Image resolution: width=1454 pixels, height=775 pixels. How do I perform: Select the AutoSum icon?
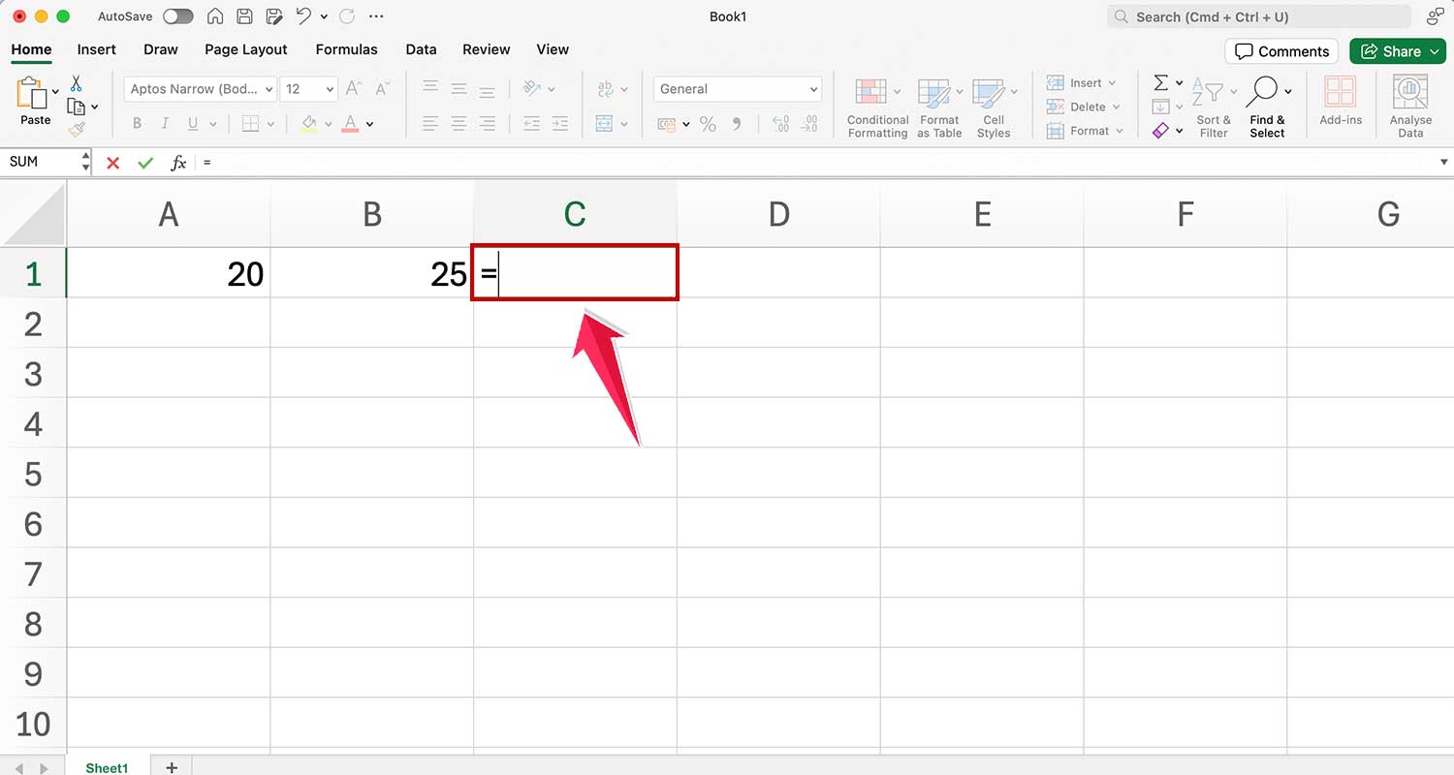1160,83
